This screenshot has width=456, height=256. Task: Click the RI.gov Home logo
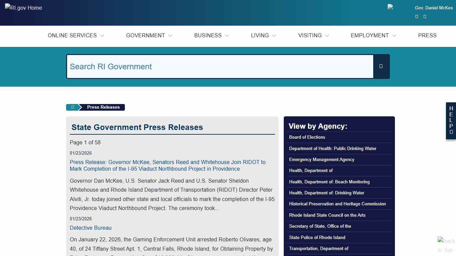(23, 8)
